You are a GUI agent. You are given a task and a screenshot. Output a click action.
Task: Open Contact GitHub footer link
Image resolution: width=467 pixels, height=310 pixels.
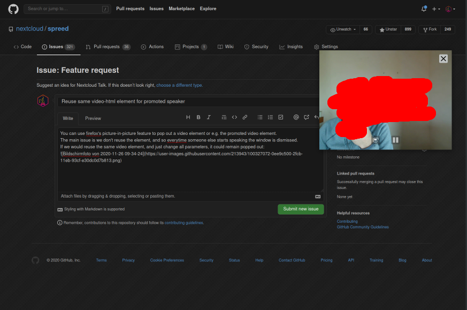tap(292, 260)
